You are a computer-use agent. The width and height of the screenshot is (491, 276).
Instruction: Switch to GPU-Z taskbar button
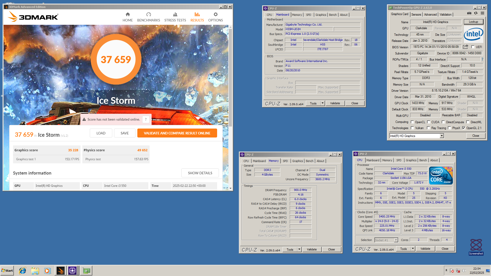coord(86,271)
